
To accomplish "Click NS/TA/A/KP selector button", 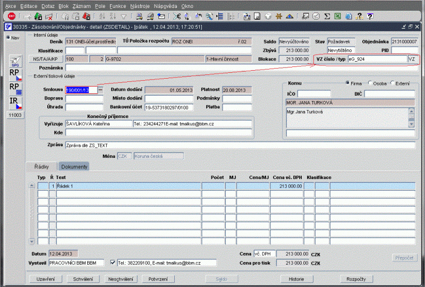I will (47, 59).
